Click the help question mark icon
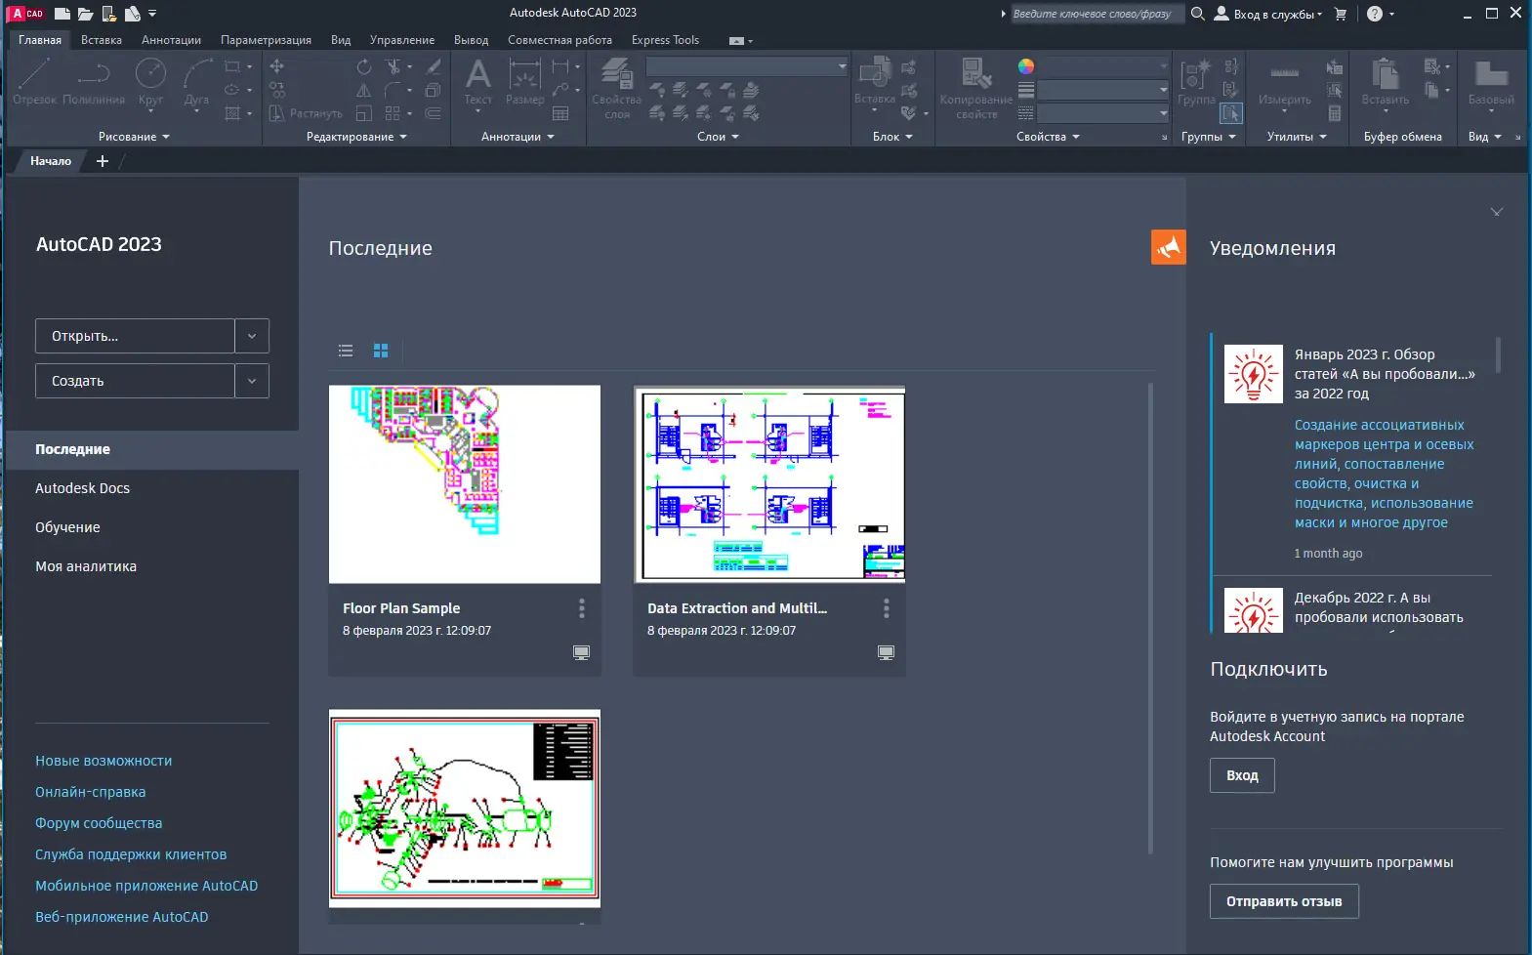 (x=1375, y=14)
